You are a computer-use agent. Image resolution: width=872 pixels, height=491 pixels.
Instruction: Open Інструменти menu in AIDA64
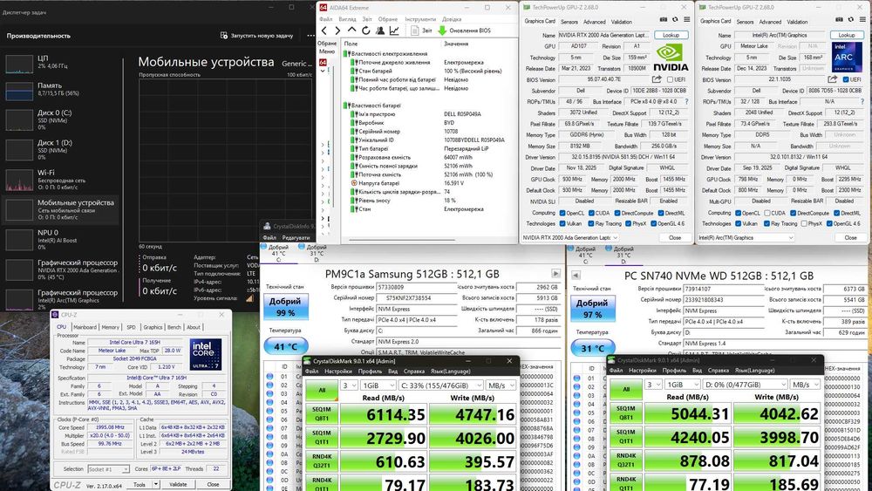click(420, 19)
